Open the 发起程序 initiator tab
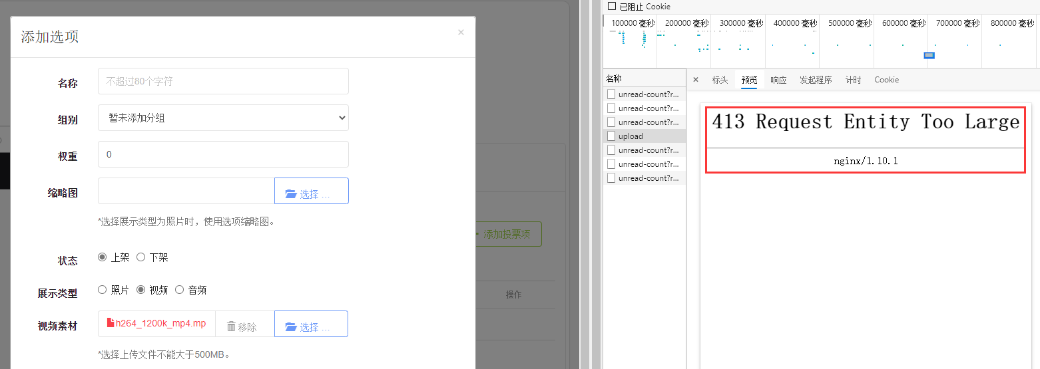1040x369 pixels. pyautogui.click(x=816, y=80)
